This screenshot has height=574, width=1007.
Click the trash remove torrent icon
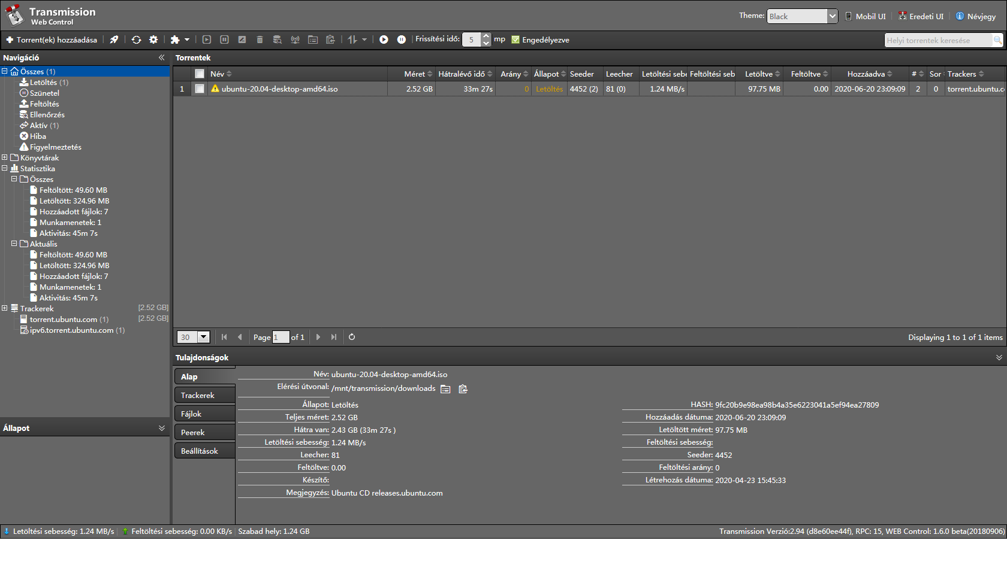[x=260, y=40]
